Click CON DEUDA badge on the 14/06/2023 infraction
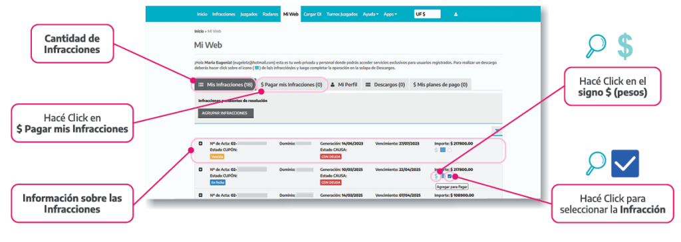681x242 pixels. click(331, 156)
